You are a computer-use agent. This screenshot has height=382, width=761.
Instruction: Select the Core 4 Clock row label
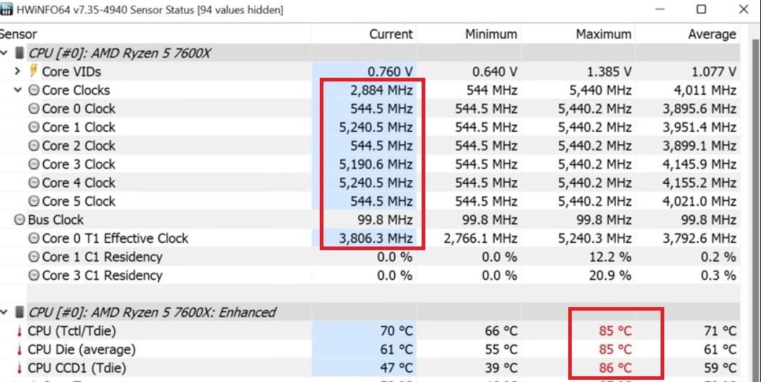coord(79,183)
